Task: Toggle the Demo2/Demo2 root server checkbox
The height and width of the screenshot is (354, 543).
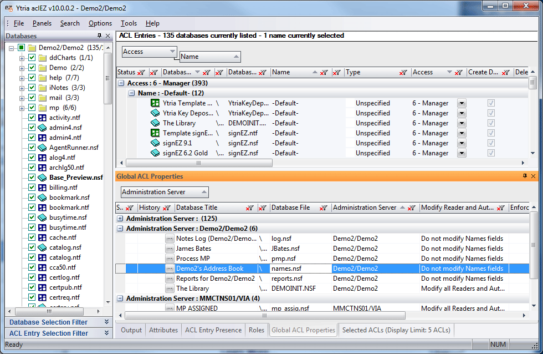Action: pyautogui.click(x=22, y=48)
